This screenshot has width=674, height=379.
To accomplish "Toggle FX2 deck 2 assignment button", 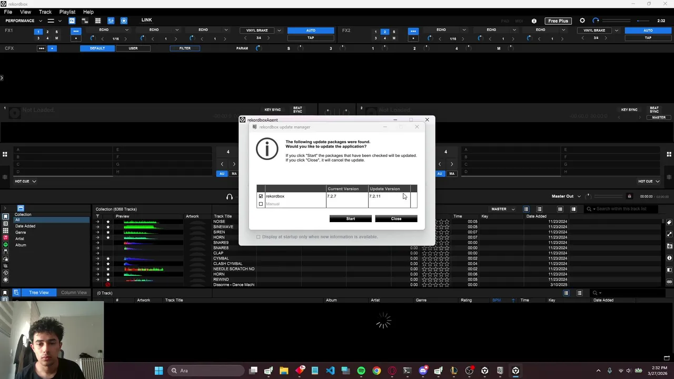I will [x=384, y=32].
